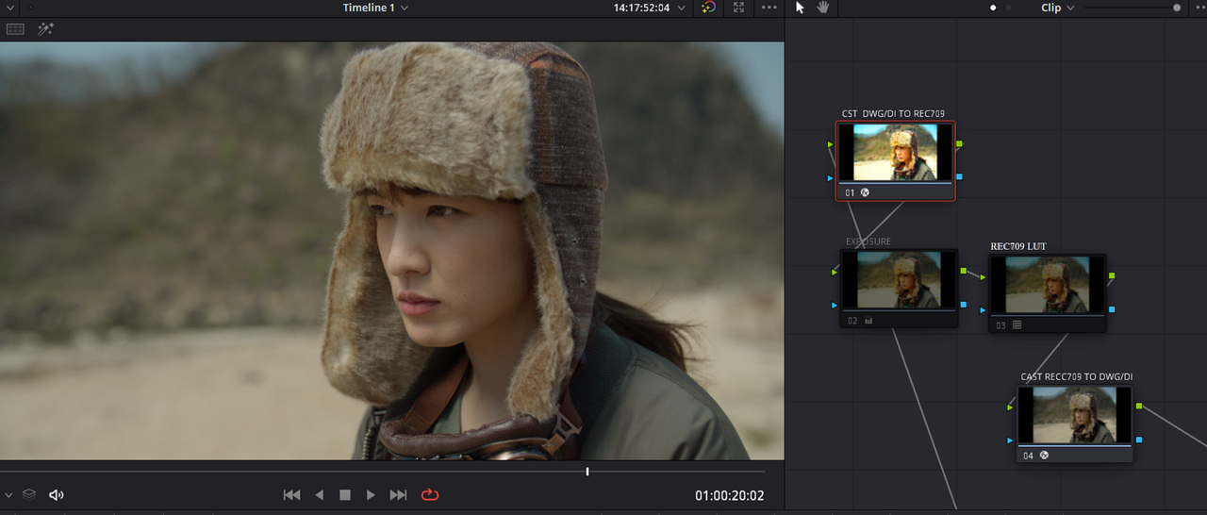Open the Clip mode dropdown
Image resolution: width=1207 pixels, height=515 pixels.
(x=1058, y=8)
